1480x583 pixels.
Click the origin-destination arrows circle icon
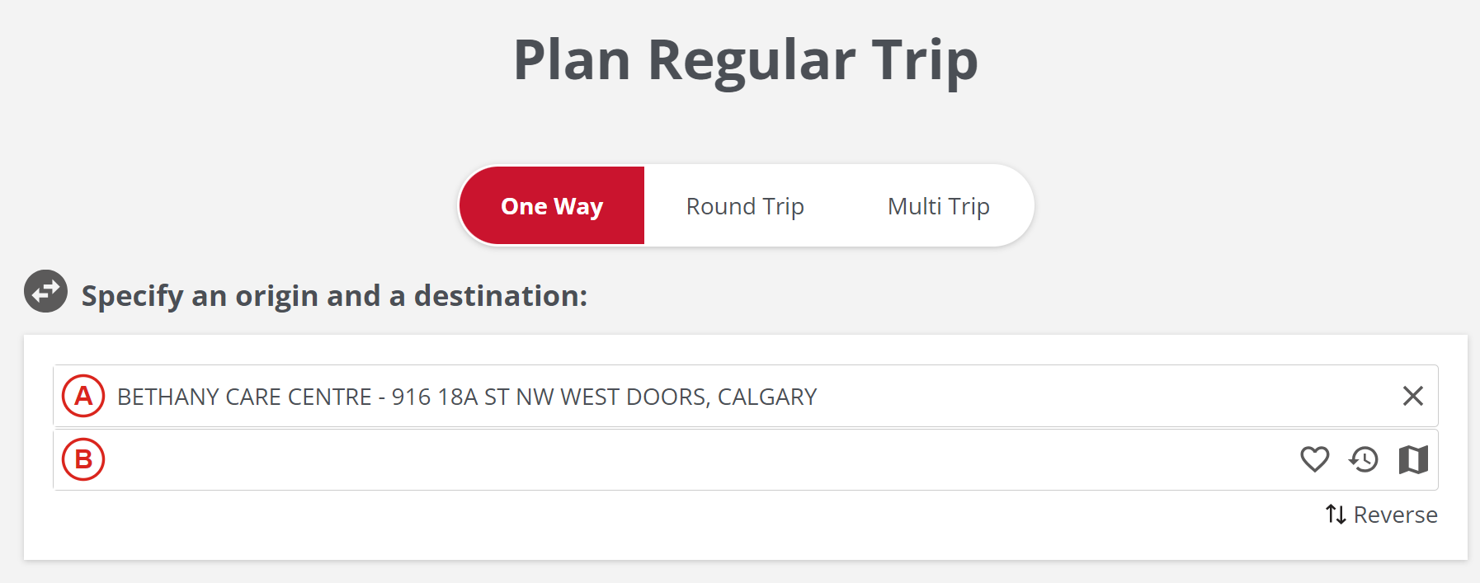[45, 291]
